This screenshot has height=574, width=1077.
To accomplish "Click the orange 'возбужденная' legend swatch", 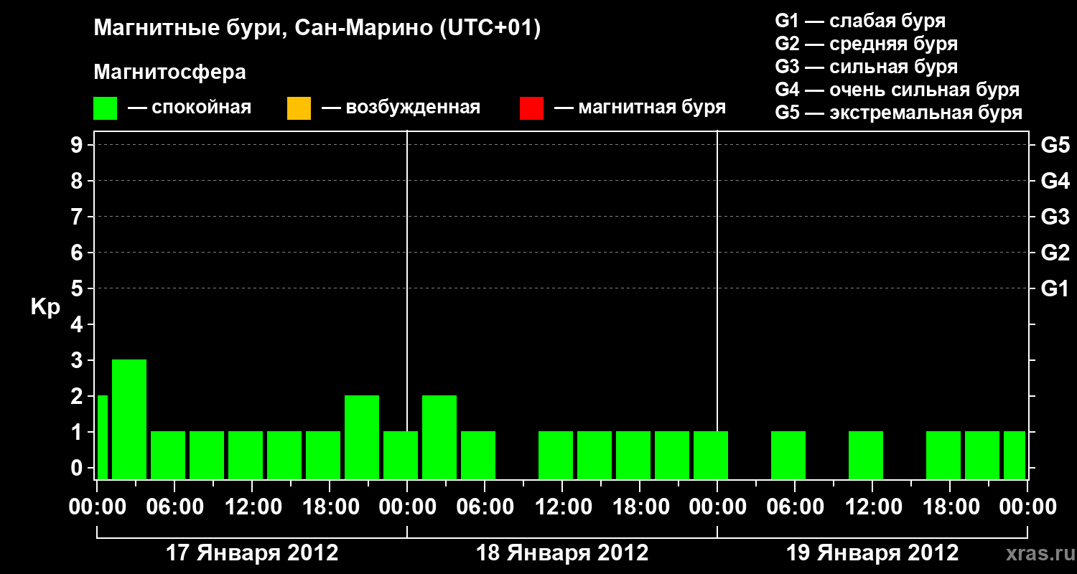I will click(299, 108).
